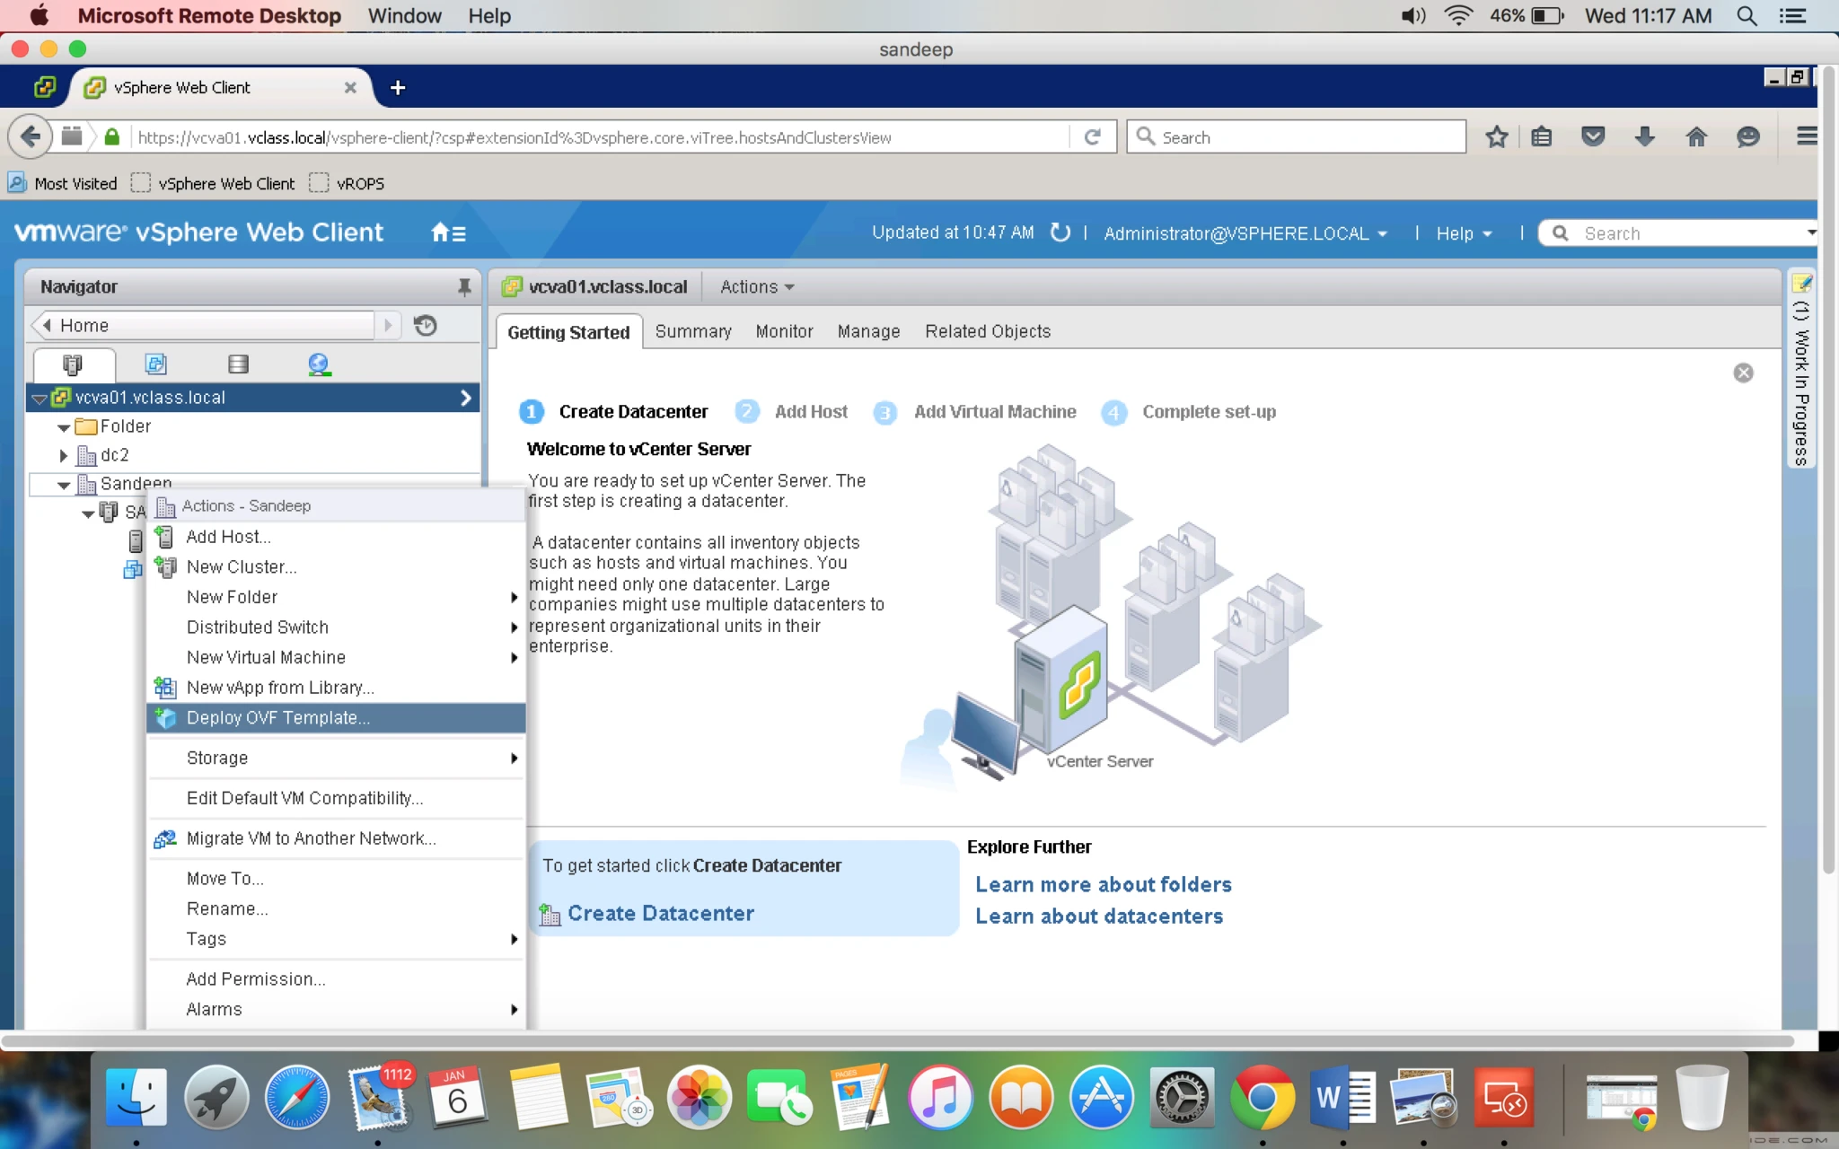Open Window menu in macOS menu bar
The height and width of the screenshot is (1149, 1839).
[404, 16]
